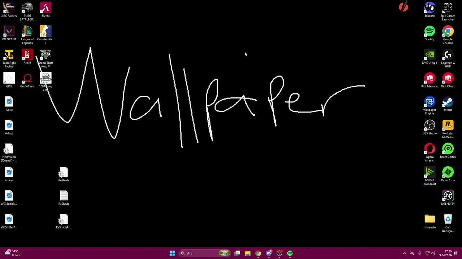Select the image file on desktop
The image size is (462, 259).
[x=9, y=174]
